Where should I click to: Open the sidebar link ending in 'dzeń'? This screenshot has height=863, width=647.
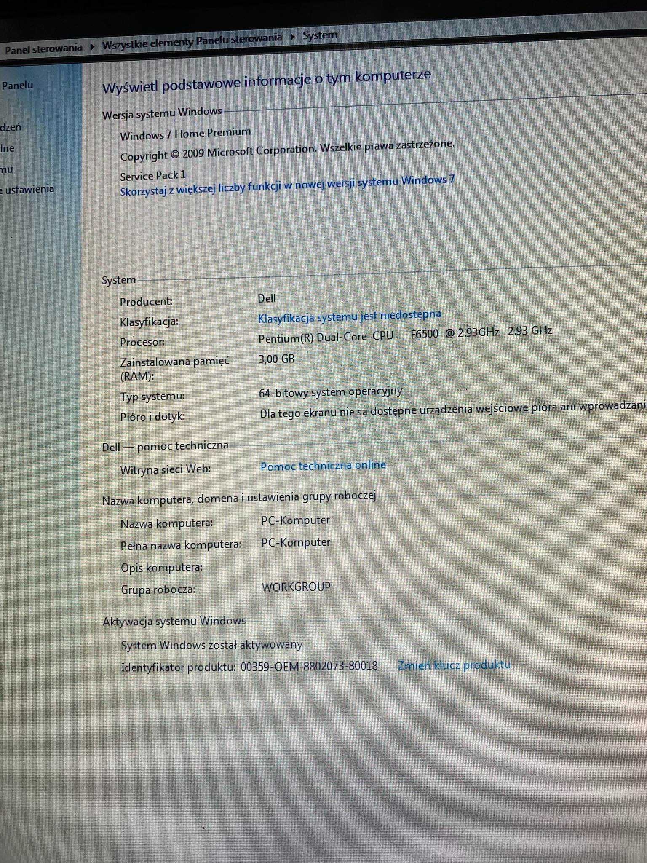(11, 127)
